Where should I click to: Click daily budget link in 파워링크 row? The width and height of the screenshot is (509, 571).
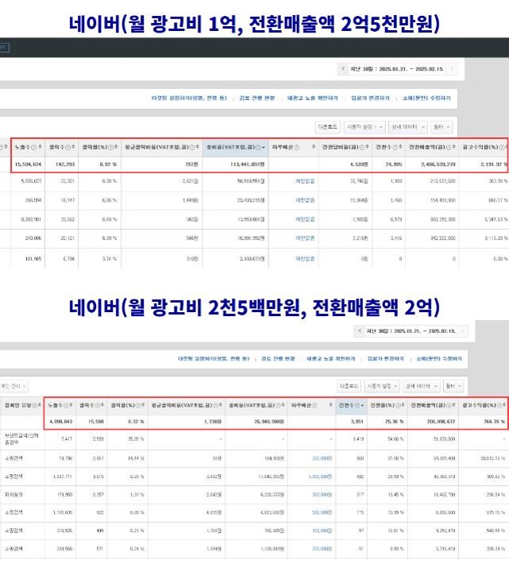point(322,494)
